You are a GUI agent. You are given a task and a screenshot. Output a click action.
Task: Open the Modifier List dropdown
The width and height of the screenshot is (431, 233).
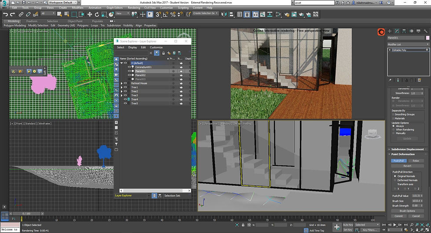pyautogui.click(x=408, y=44)
